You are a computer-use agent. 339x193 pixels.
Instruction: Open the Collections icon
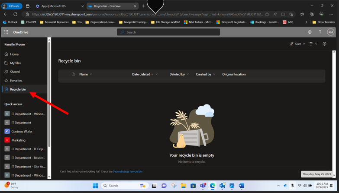[x=312, y=14]
